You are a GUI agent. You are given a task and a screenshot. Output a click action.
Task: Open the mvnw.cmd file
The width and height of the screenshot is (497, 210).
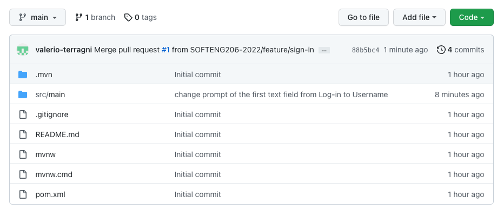(54, 174)
